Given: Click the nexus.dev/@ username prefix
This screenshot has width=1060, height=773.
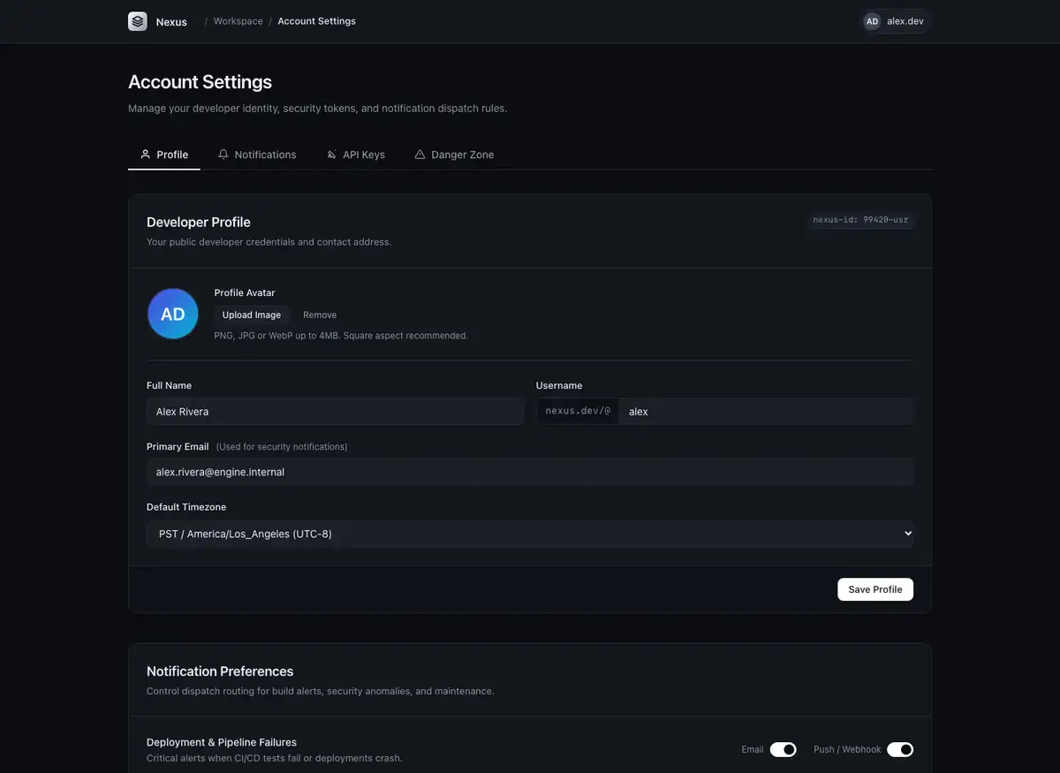Looking at the screenshot, I should pyautogui.click(x=578, y=412).
